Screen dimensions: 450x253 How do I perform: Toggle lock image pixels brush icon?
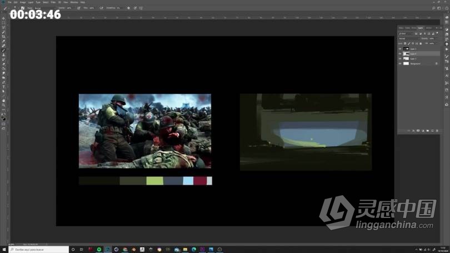pyautogui.click(x=409, y=43)
